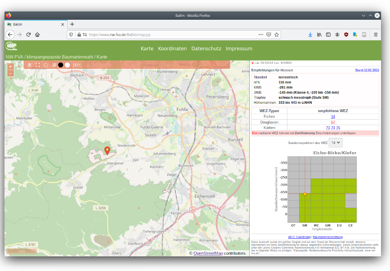Bookmark this page with the star
Image resolution: width=390 pixels, height=271 pixels.
pyautogui.click(x=277, y=35)
